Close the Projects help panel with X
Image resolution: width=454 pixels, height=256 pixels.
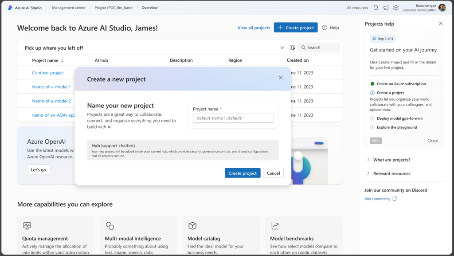coord(441,24)
